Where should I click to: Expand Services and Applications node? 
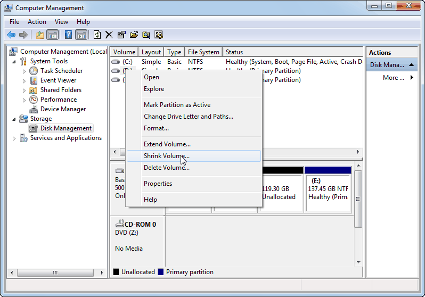(x=14, y=138)
